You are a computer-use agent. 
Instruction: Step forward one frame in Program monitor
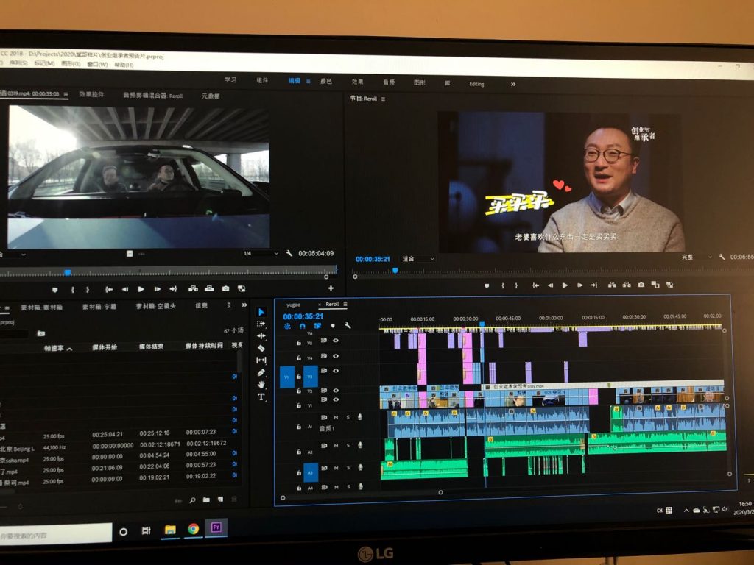coord(580,285)
